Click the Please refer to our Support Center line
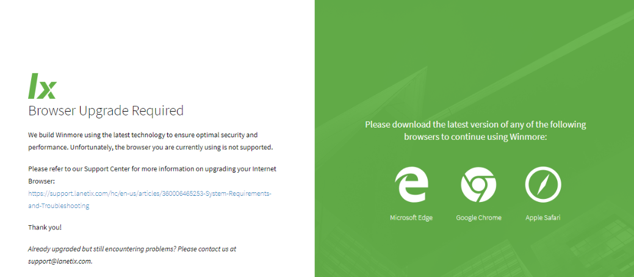Screen dimensions: 634x277 point(152,168)
